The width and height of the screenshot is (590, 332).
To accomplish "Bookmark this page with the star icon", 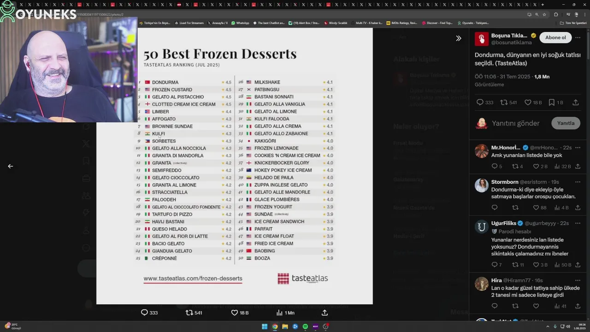I will [544, 14].
